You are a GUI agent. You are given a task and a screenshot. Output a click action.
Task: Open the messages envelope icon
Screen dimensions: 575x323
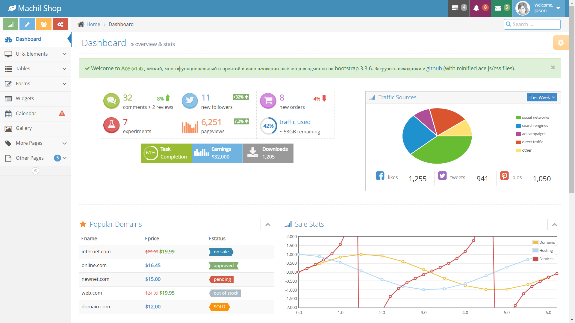[x=498, y=8]
